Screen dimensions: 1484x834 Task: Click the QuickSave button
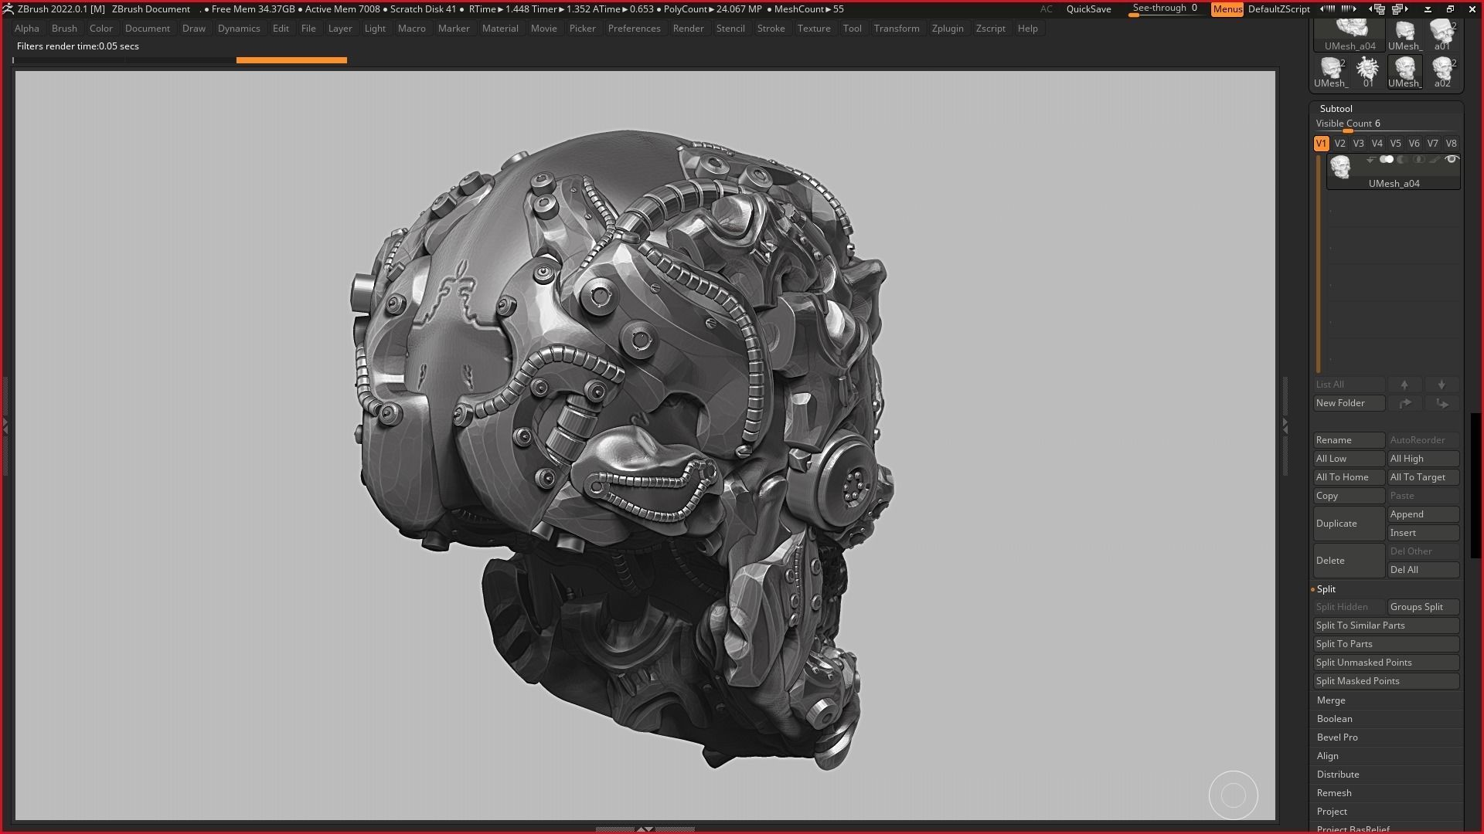click(x=1088, y=9)
